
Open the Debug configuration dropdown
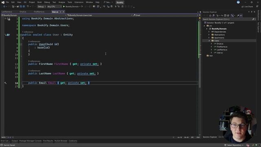[x=42, y=7]
